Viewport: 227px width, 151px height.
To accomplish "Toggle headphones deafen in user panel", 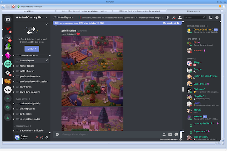I will (x=42, y=137).
